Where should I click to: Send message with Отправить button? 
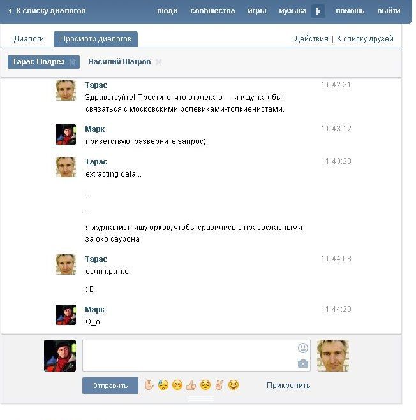pos(110,386)
